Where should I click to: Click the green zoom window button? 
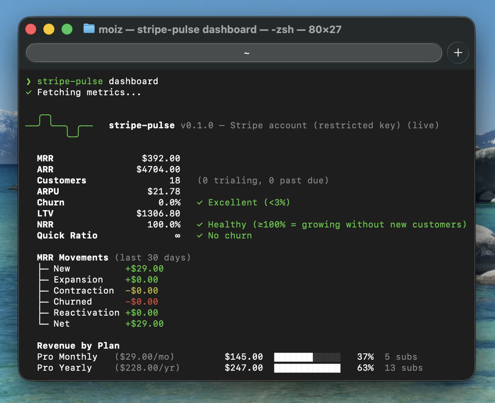point(67,29)
